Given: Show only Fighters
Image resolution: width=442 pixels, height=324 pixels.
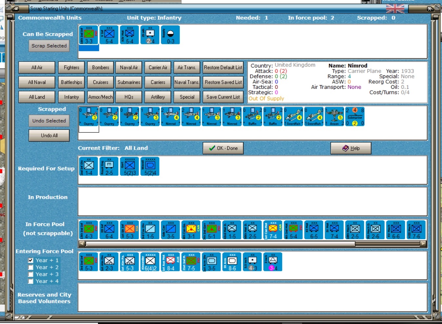Looking at the screenshot, I should point(71,67).
